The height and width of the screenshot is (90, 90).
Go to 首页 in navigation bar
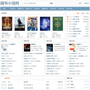(x=4, y=8)
